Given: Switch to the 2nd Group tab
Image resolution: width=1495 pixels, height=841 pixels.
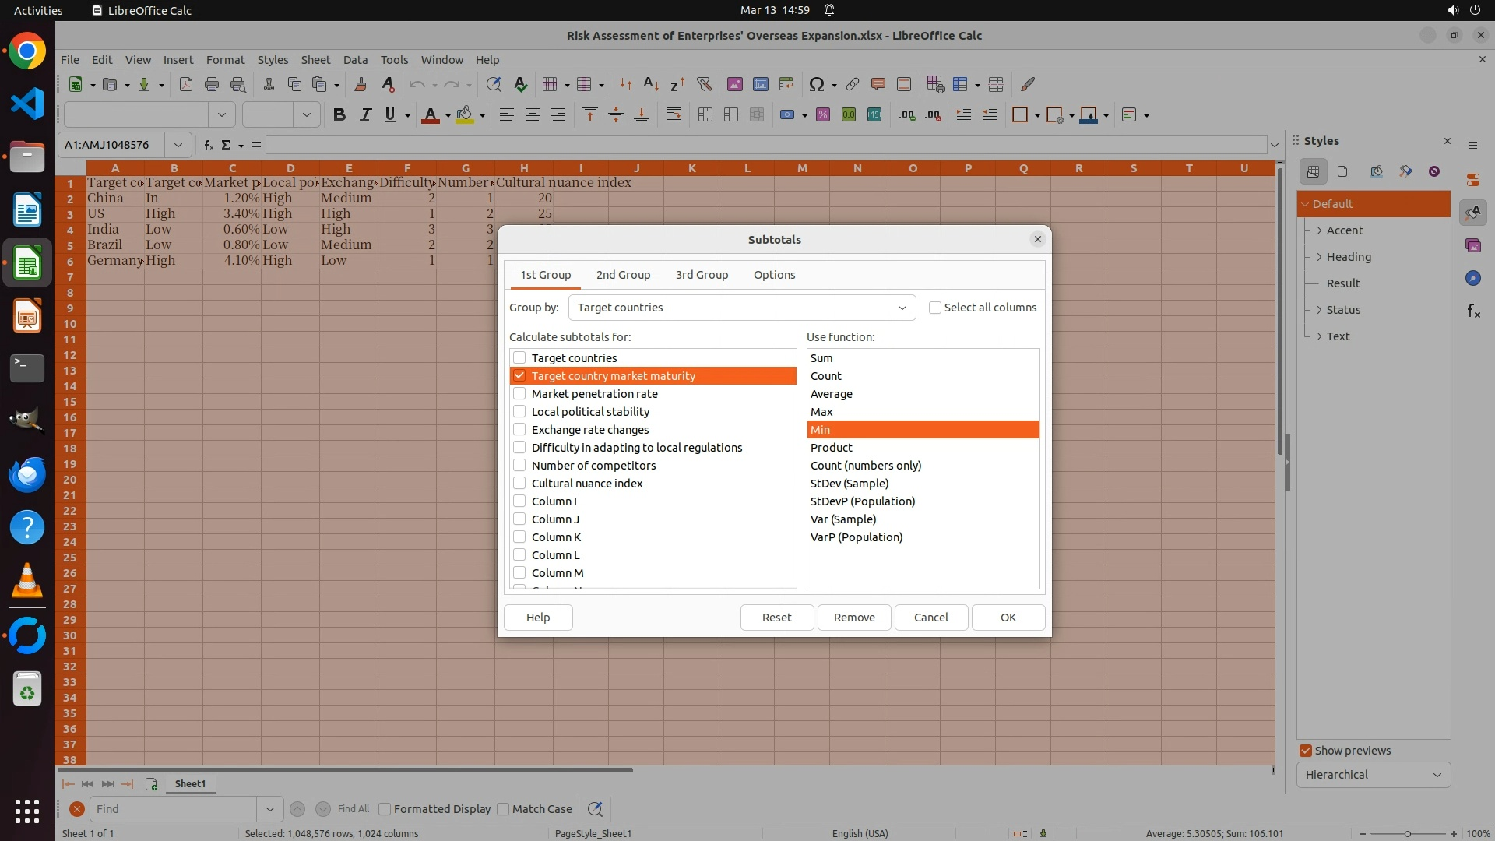Looking at the screenshot, I should click(x=623, y=275).
